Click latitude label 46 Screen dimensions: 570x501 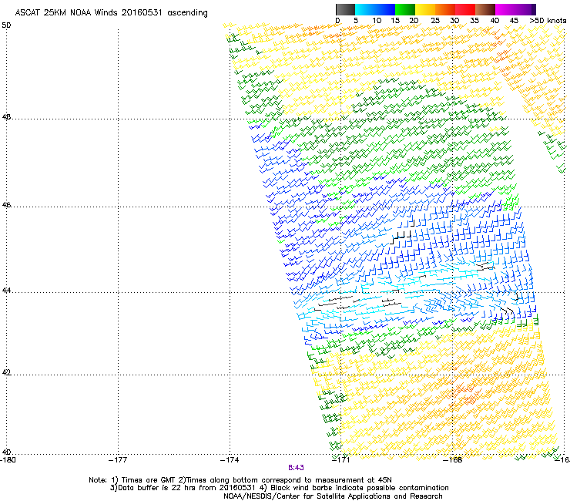6,205
